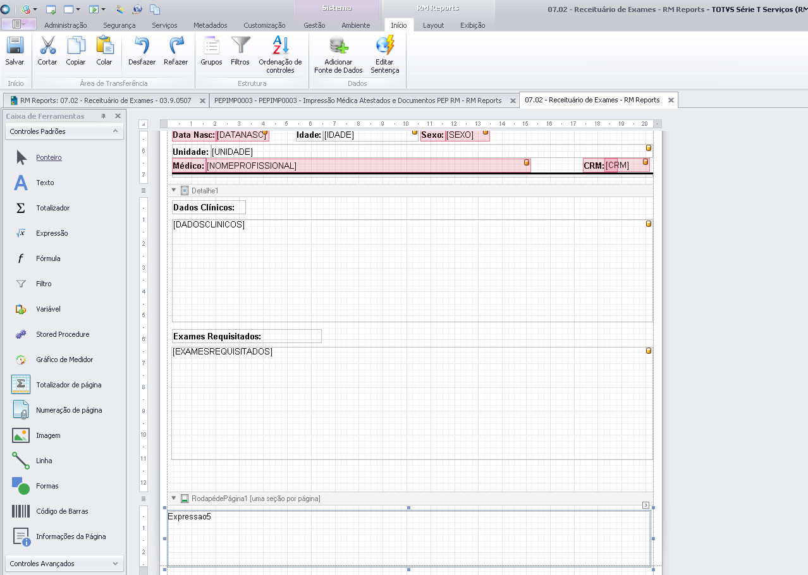The width and height of the screenshot is (808, 575).
Task: Select the Dados Clínicos: label
Action: 209,207
